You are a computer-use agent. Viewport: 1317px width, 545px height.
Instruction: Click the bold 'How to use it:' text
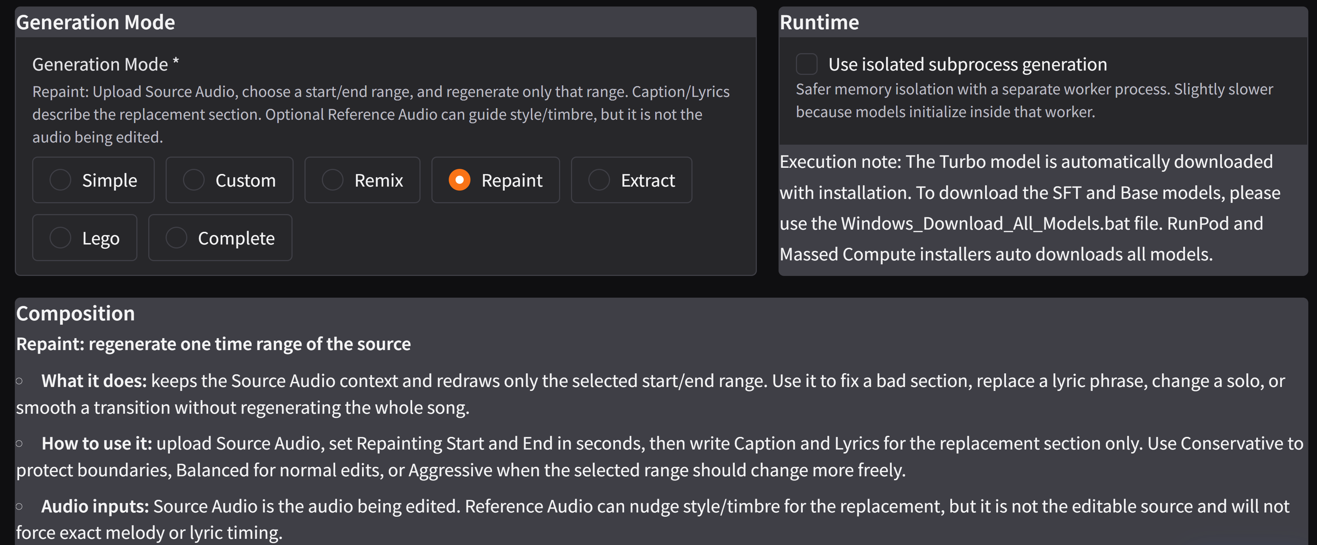tap(97, 443)
